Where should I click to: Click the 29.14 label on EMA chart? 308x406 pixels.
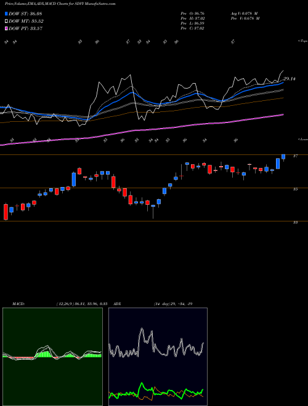pos(290,79)
